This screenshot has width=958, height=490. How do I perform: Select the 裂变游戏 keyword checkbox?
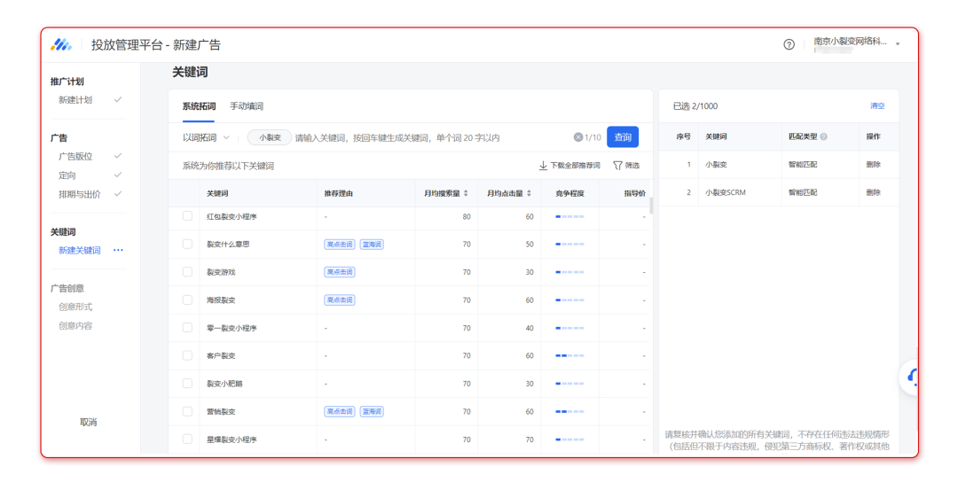(x=187, y=272)
